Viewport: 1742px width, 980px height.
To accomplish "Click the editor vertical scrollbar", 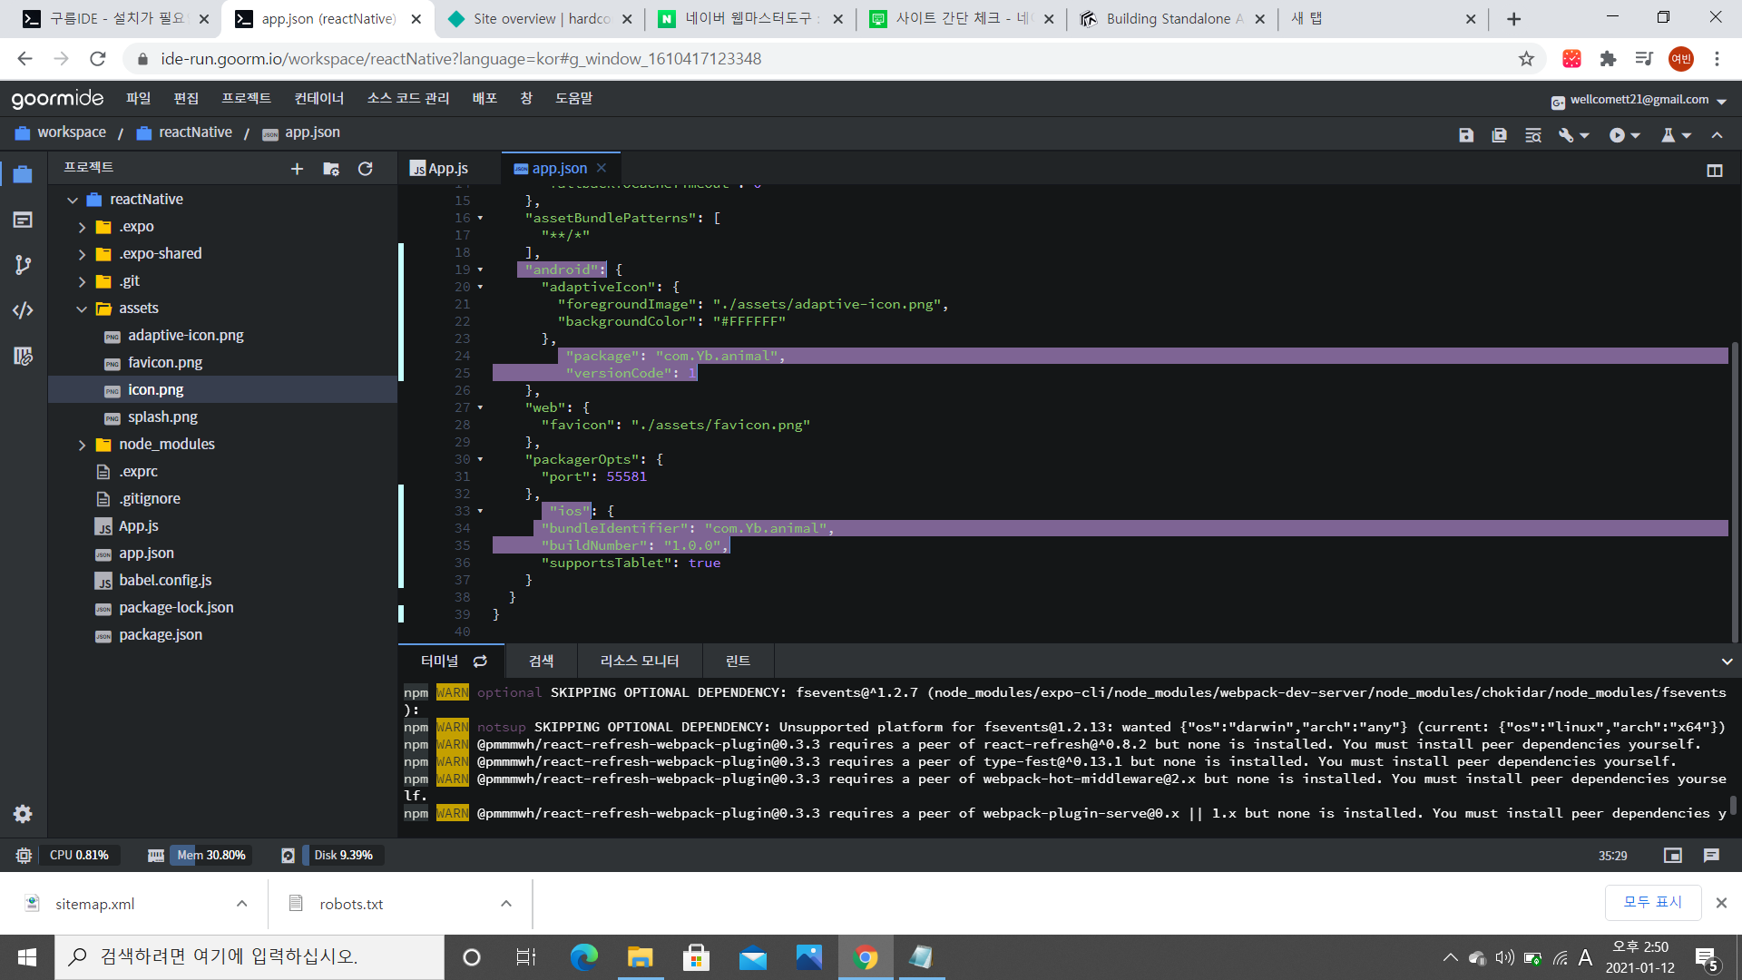I will (1735, 490).
